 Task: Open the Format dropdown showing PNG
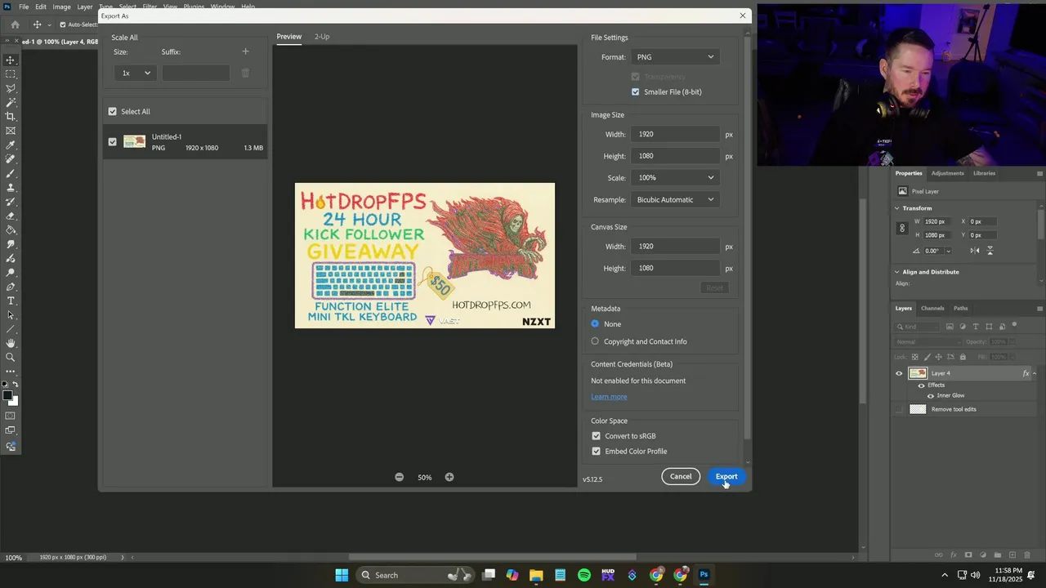(x=674, y=57)
